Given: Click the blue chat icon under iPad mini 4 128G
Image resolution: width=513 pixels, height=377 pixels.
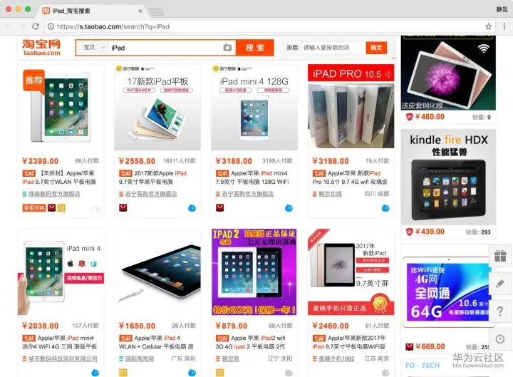Looking at the screenshot, I should point(289,208).
